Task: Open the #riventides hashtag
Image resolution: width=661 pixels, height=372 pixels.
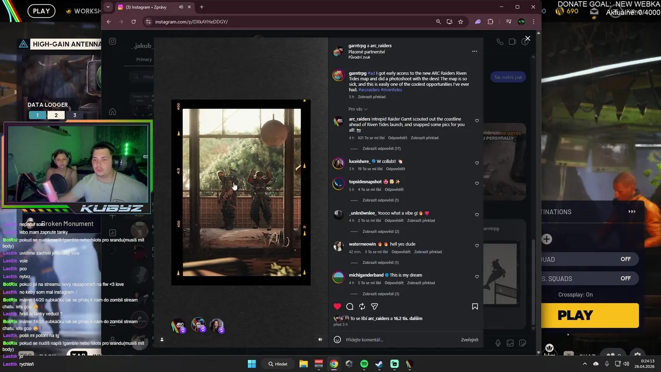Action: pos(391,90)
